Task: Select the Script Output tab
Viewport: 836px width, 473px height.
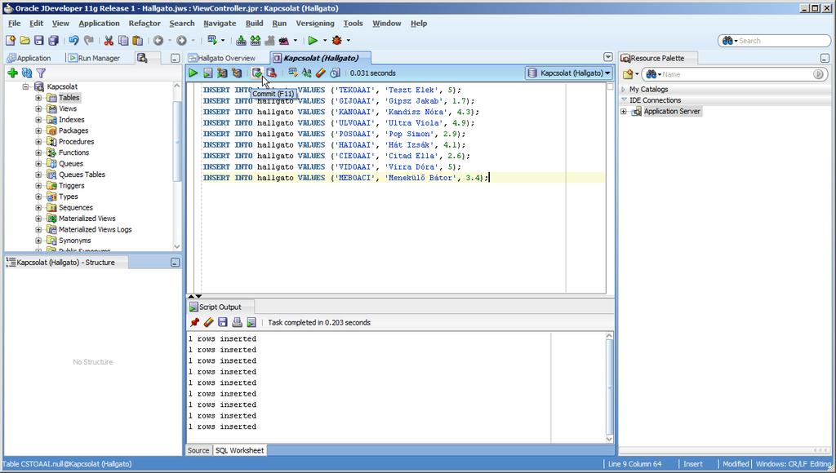Action: 220,307
